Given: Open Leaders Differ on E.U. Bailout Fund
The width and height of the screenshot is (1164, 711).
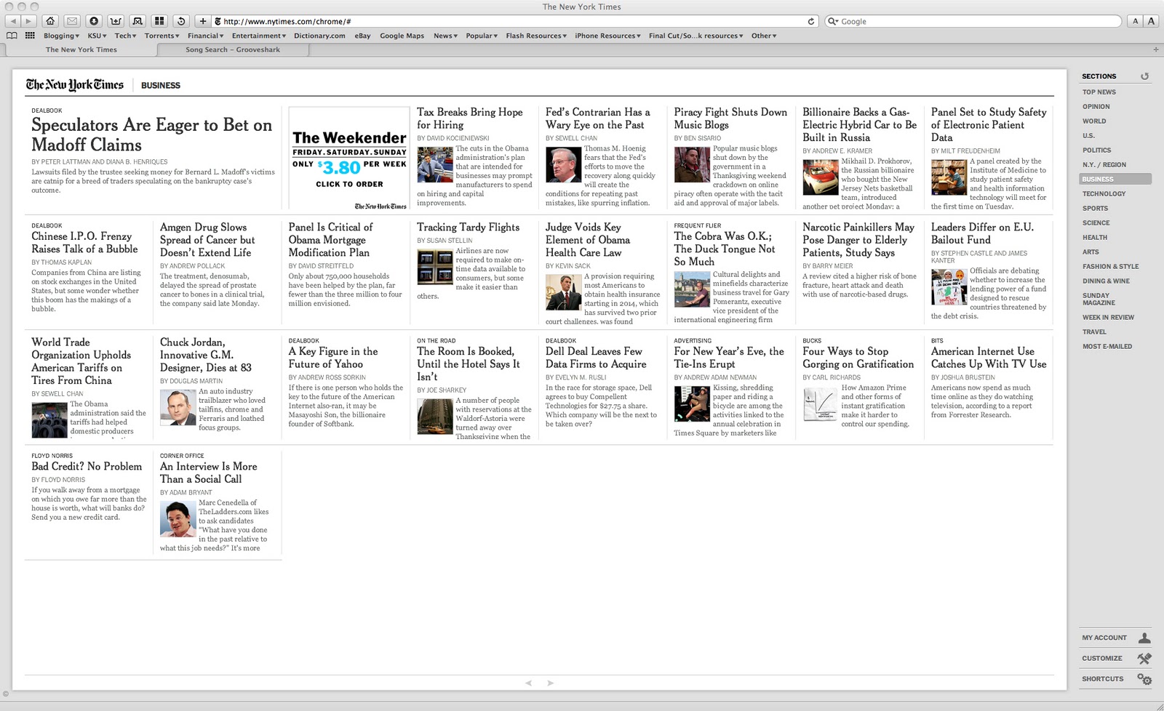Looking at the screenshot, I should pyautogui.click(x=982, y=233).
